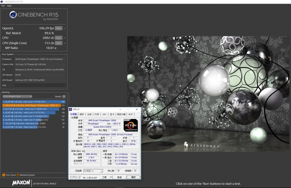This screenshot has height=188, width=291.
Task: Click the Ryzen Threadripper logo in CPU-Z
Action: [131, 125]
